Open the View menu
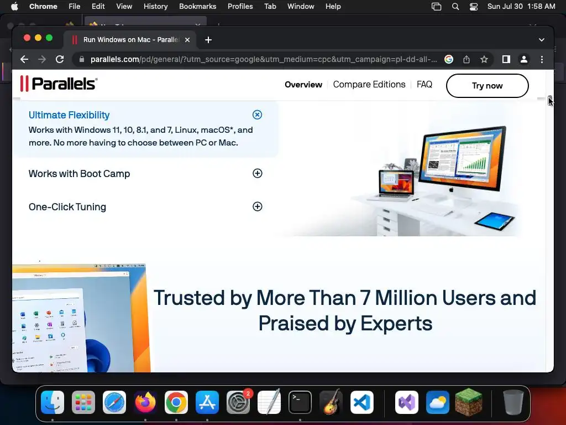Screen dimensions: 566x425 tap(124, 7)
